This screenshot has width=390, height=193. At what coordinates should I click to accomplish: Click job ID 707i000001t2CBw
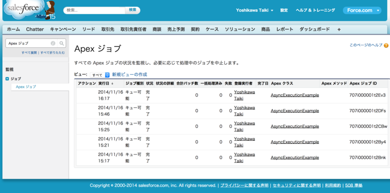click(x=369, y=126)
